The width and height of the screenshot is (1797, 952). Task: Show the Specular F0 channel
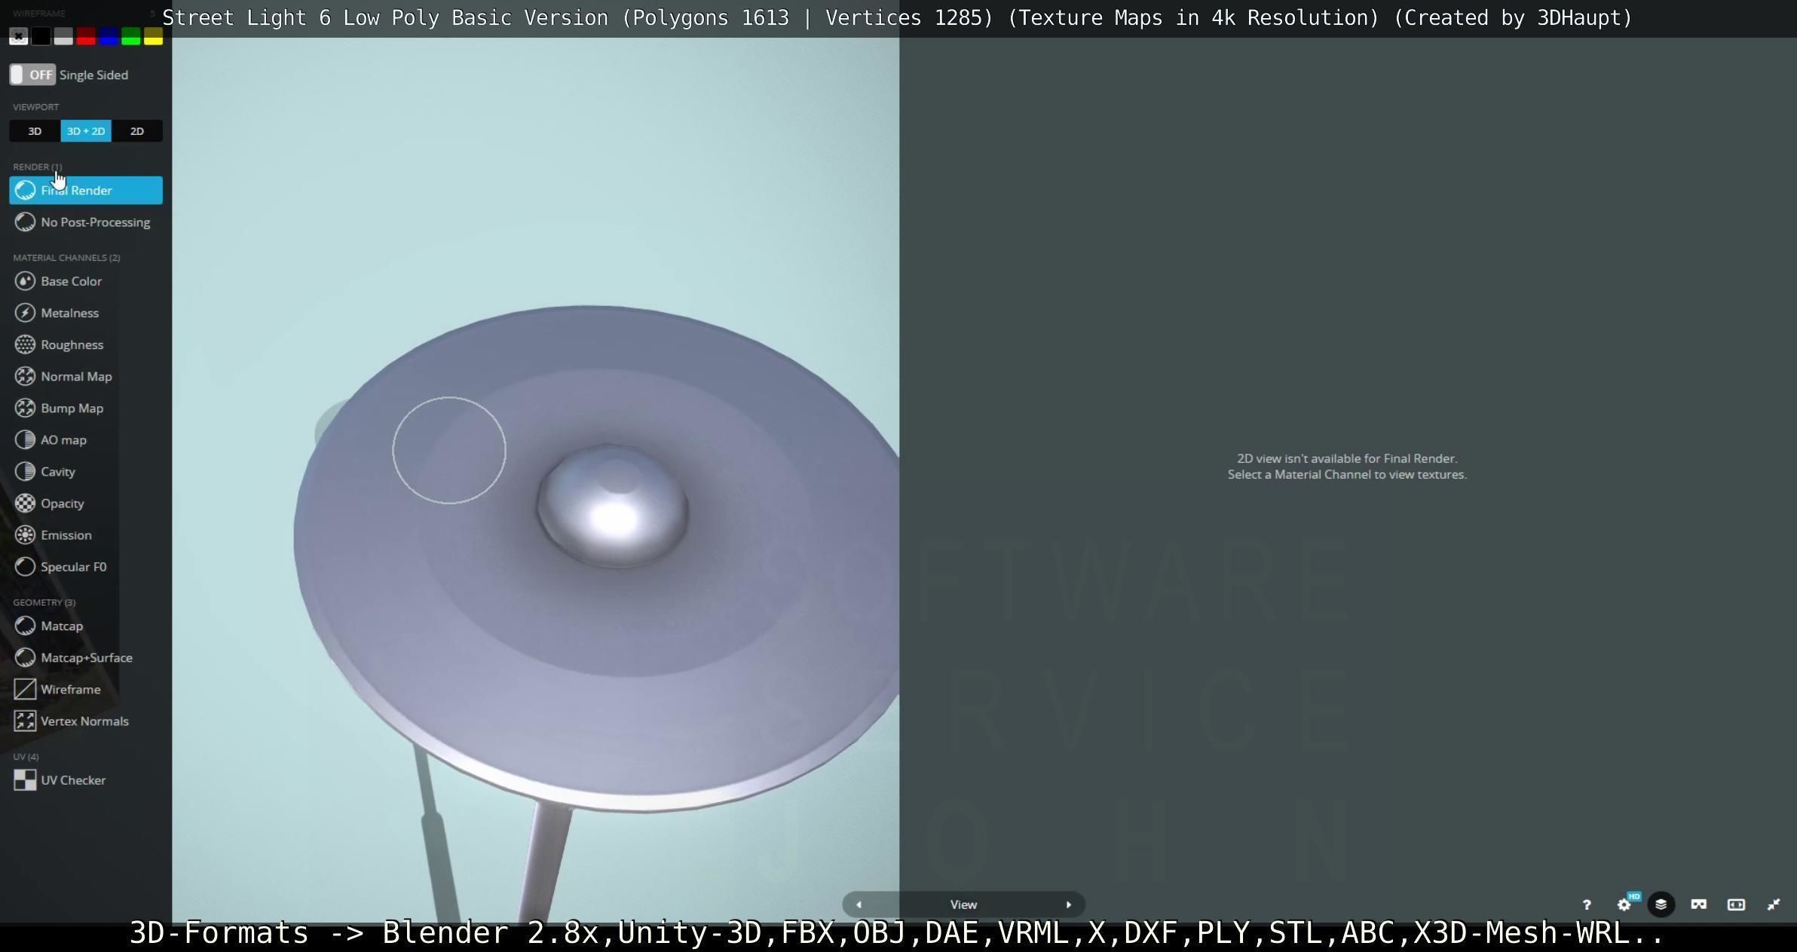pyautogui.click(x=86, y=567)
